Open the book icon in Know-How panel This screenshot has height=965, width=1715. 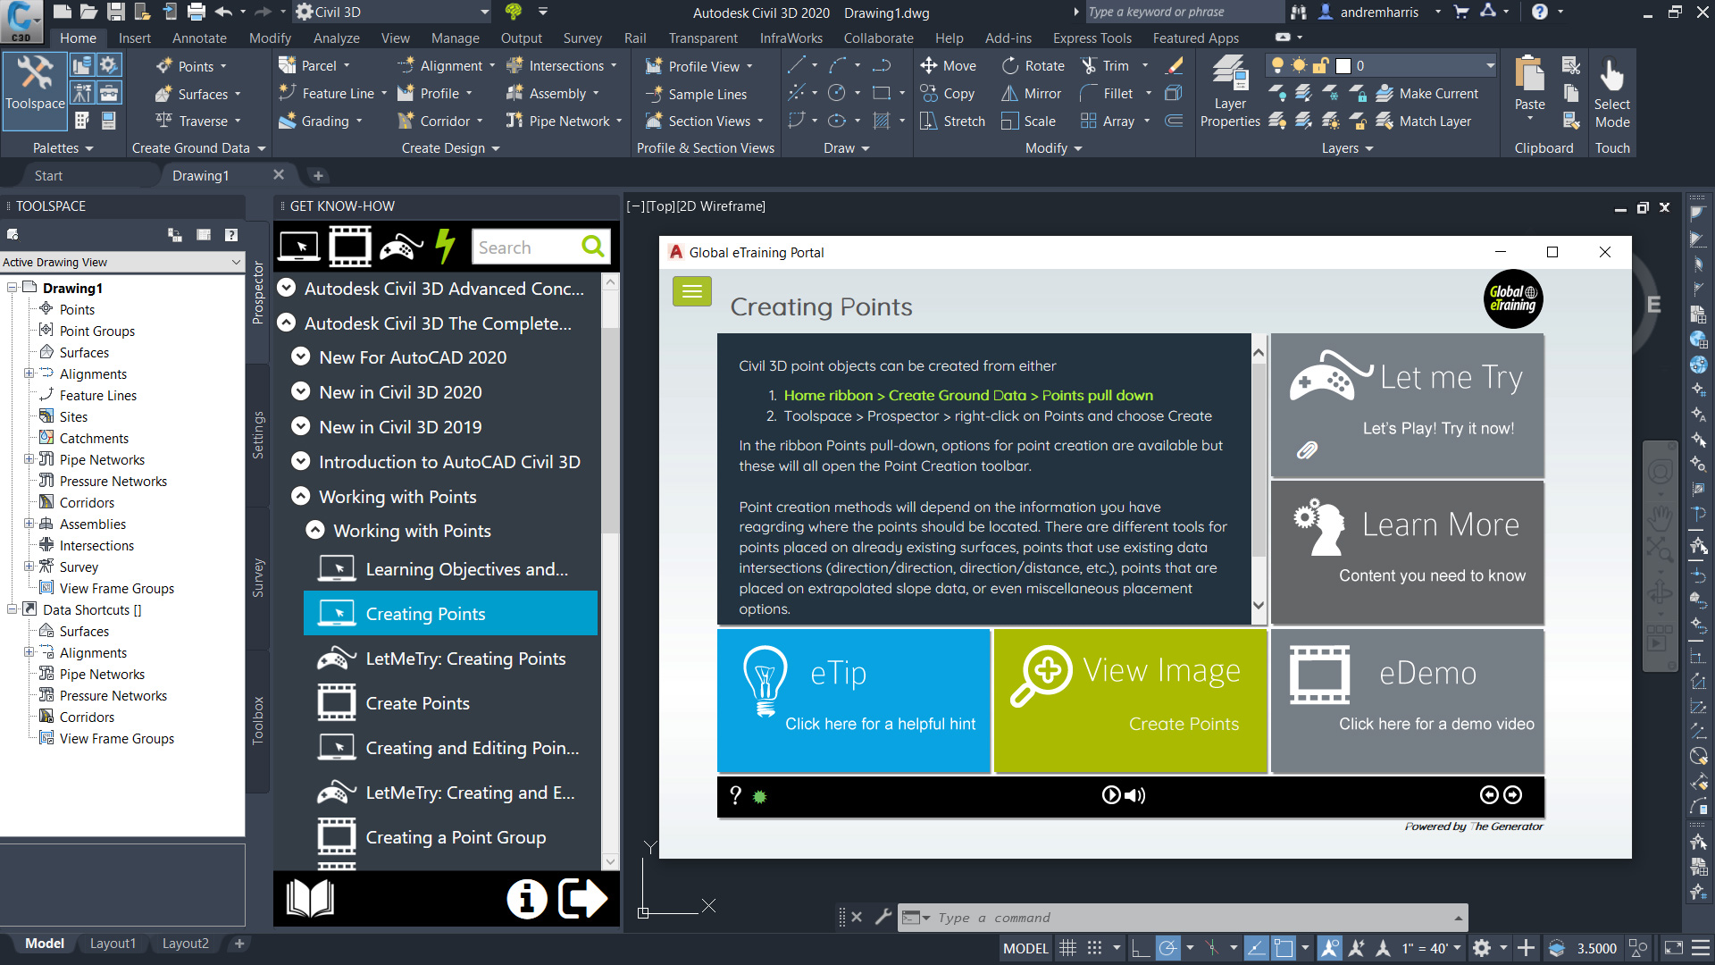pos(309,898)
